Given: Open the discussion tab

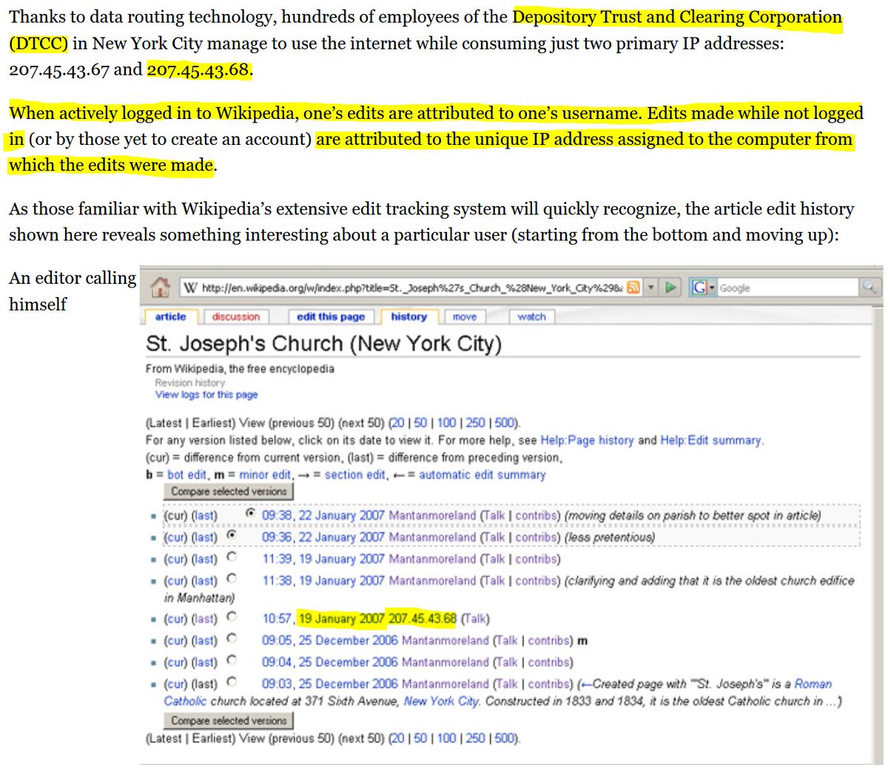Looking at the screenshot, I should [235, 316].
